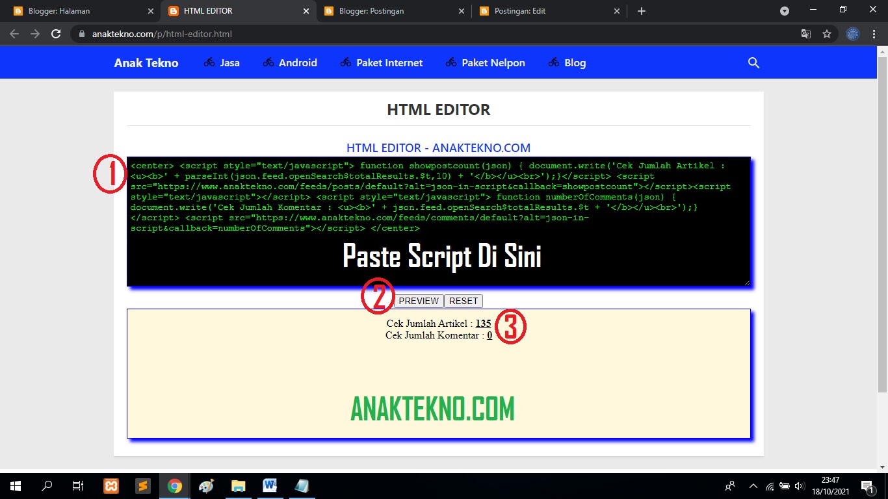Screen dimensions: 888x499
Task: Open the tab search dropdown arrow
Action: (x=785, y=11)
